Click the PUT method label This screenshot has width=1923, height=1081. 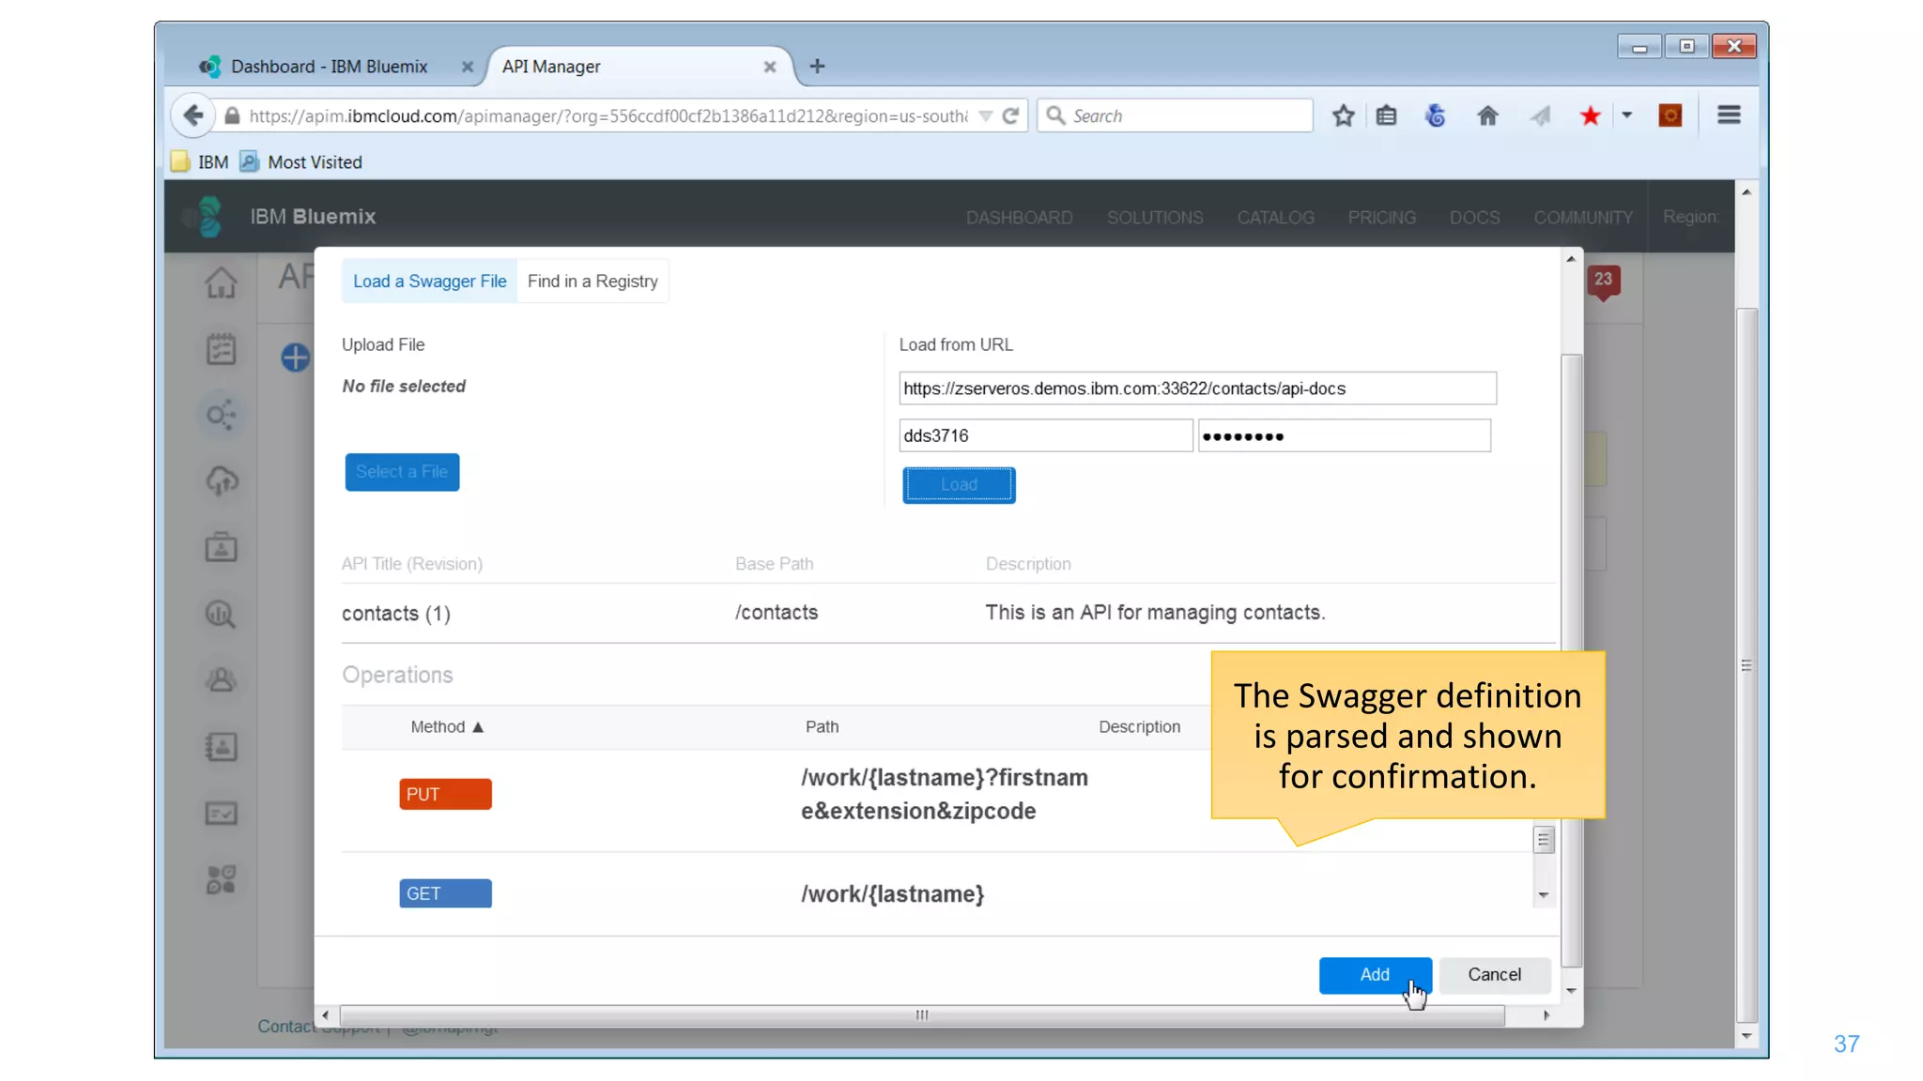click(x=445, y=795)
